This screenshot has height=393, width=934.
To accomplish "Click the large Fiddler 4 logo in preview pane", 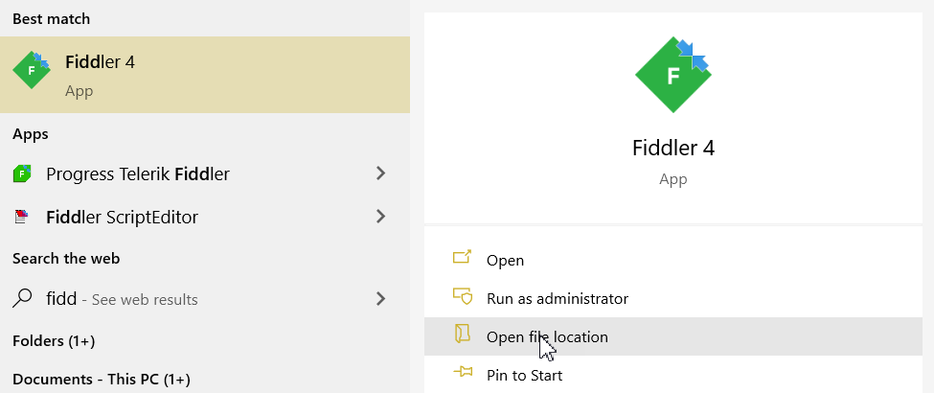I will 672,75.
